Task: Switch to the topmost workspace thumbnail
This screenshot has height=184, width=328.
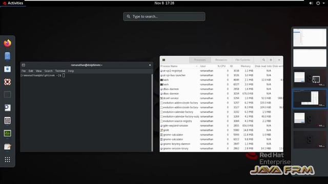Action: click(x=310, y=37)
